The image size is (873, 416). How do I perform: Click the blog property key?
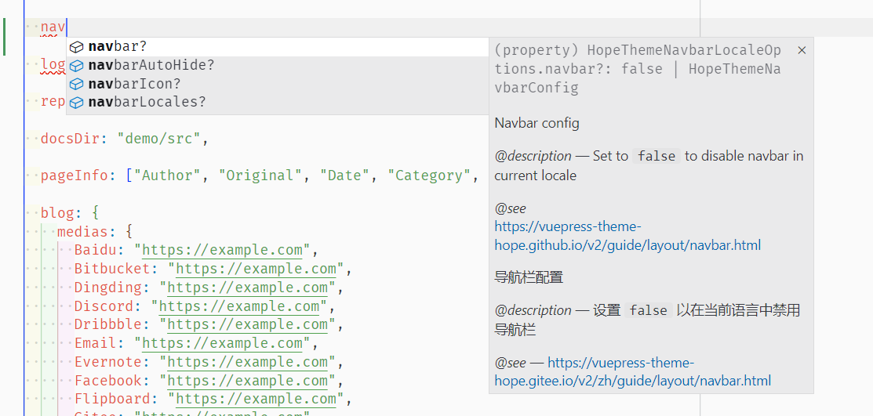[x=57, y=212]
